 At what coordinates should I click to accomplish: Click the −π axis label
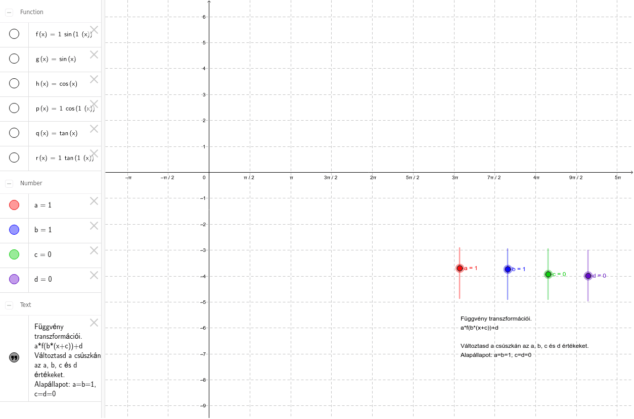[128, 178]
